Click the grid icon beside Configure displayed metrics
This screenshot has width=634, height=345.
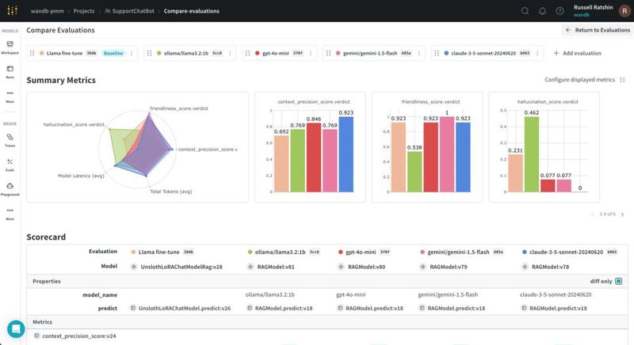click(622, 80)
